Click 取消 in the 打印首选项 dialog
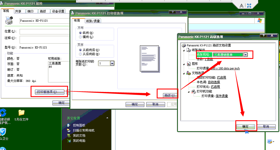The image size is (280, 150). point(156,104)
